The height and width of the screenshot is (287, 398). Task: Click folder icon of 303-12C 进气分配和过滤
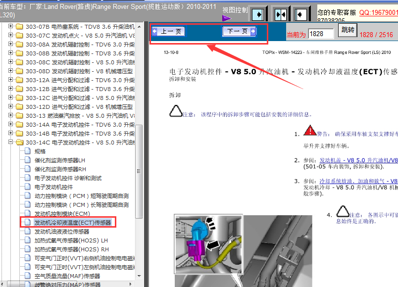pos(19,97)
